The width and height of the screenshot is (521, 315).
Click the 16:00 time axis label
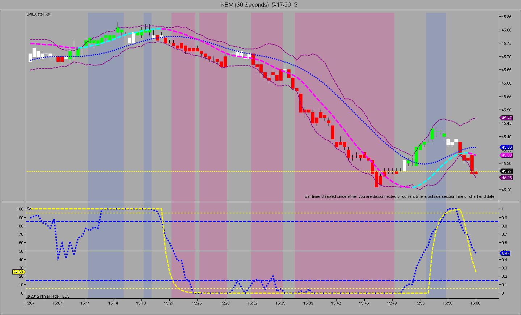tap(475, 303)
